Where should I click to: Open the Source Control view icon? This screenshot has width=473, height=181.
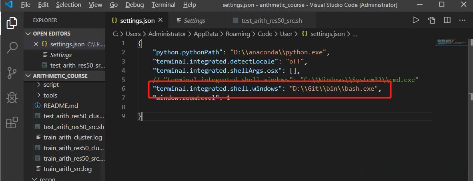pos(12,73)
